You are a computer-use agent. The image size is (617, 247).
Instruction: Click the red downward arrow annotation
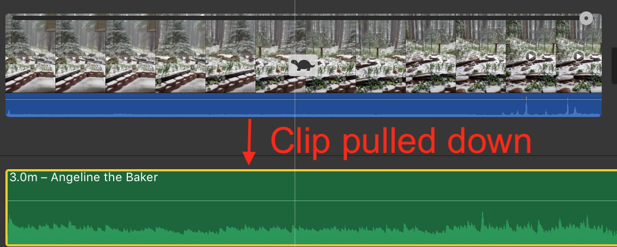(x=248, y=141)
